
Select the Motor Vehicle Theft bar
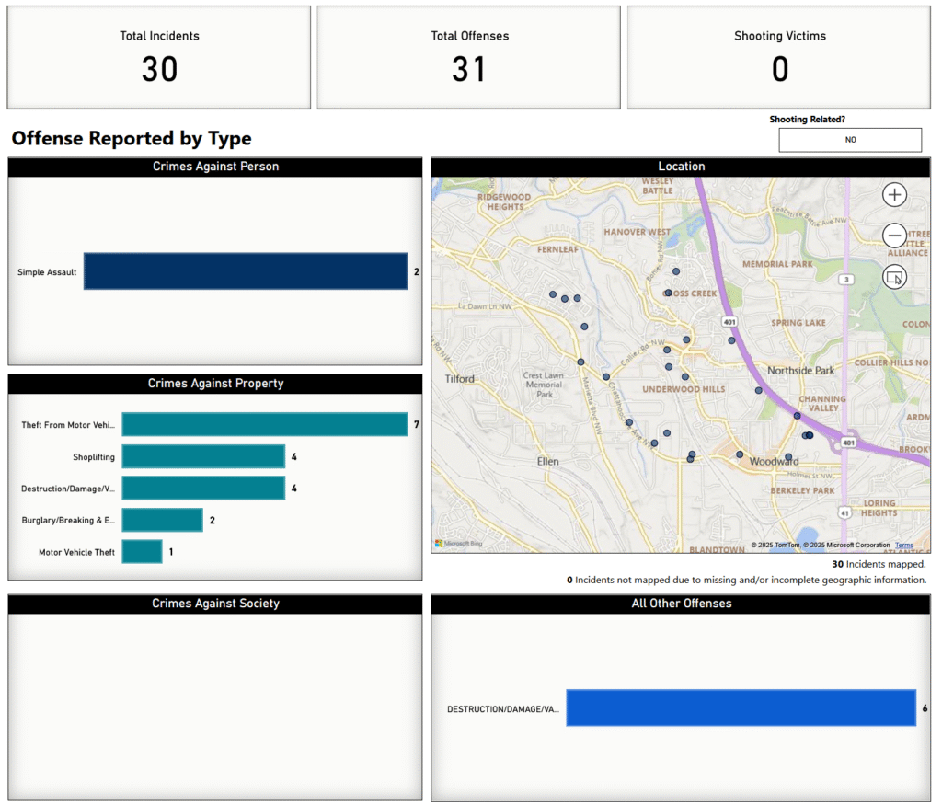tap(142, 552)
